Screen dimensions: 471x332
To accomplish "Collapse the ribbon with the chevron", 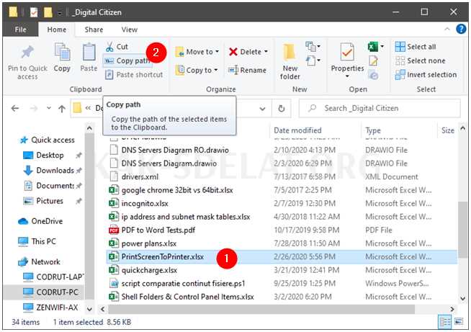I will click(447, 29).
